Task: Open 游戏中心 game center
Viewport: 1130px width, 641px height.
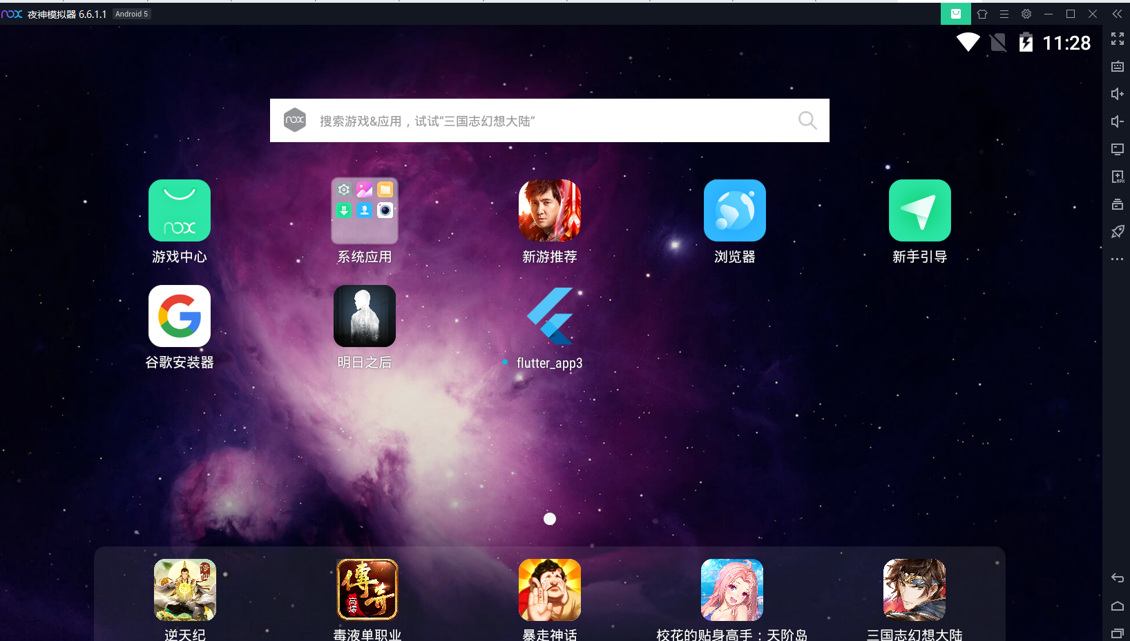Action: [179, 210]
